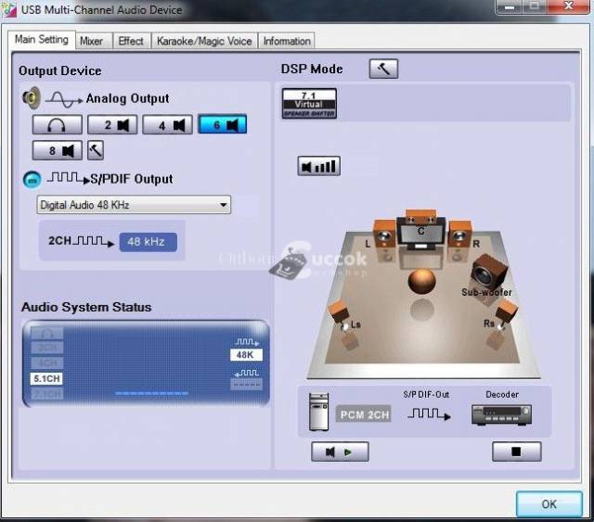
Task: Open the Digital Audio 48 KHz dropdown
Action: pyautogui.click(x=134, y=205)
